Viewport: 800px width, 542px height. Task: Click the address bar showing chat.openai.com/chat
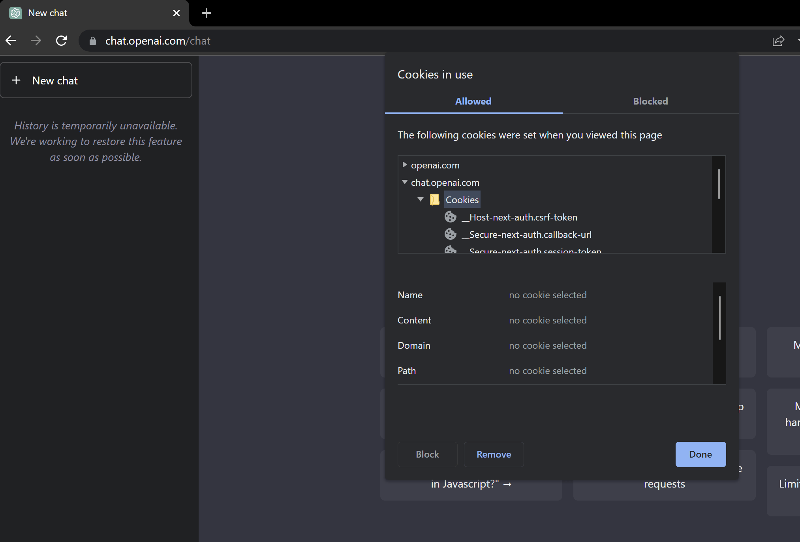[x=158, y=41]
